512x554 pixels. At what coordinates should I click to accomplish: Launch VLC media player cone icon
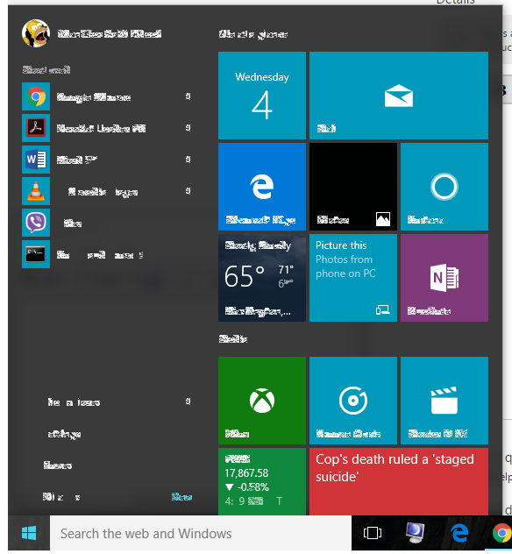36,191
